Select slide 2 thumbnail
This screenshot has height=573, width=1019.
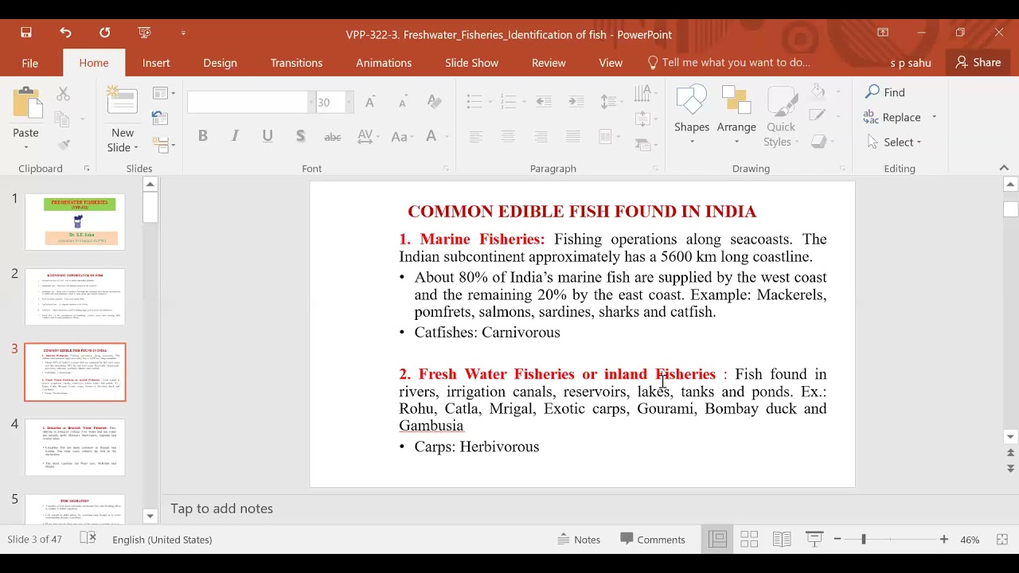[x=75, y=297]
